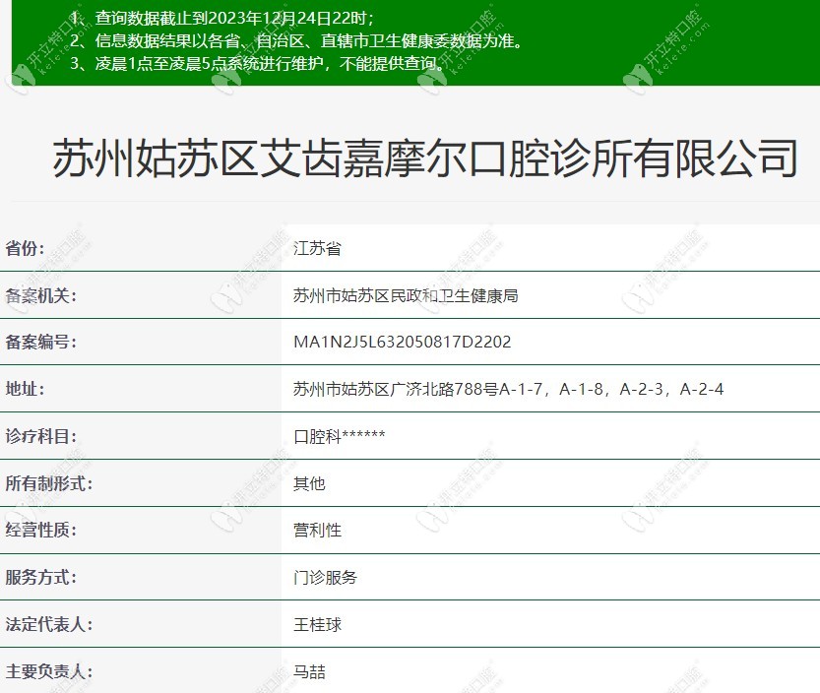This screenshot has height=693, width=820.
Task: Click the 省份 label
Action: [25, 248]
